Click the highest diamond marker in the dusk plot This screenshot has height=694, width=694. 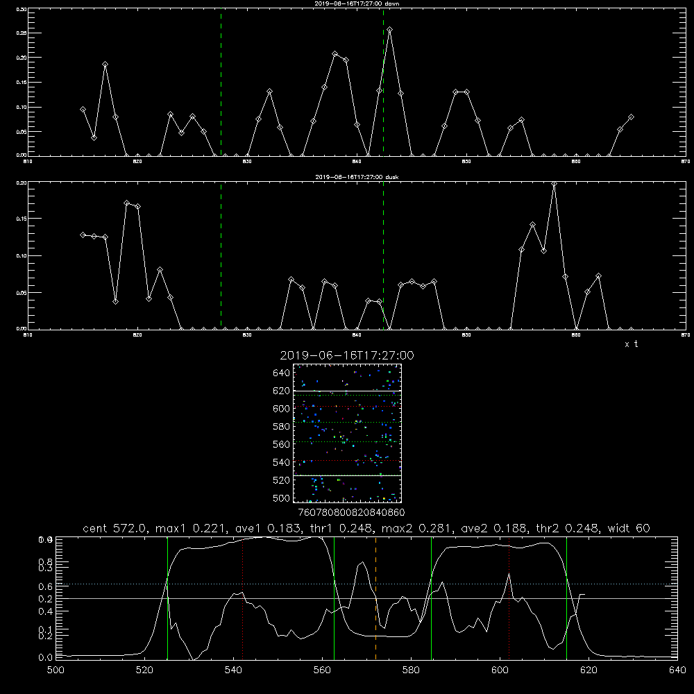click(x=554, y=184)
